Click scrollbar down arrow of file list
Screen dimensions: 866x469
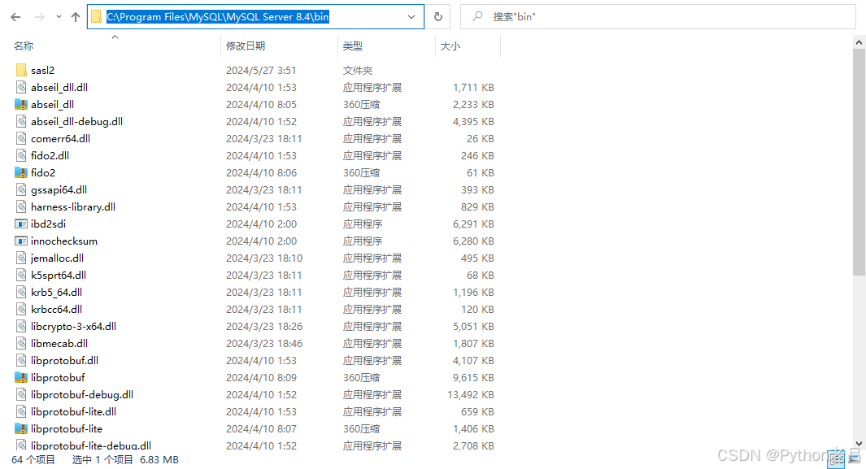pyautogui.click(x=859, y=443)
